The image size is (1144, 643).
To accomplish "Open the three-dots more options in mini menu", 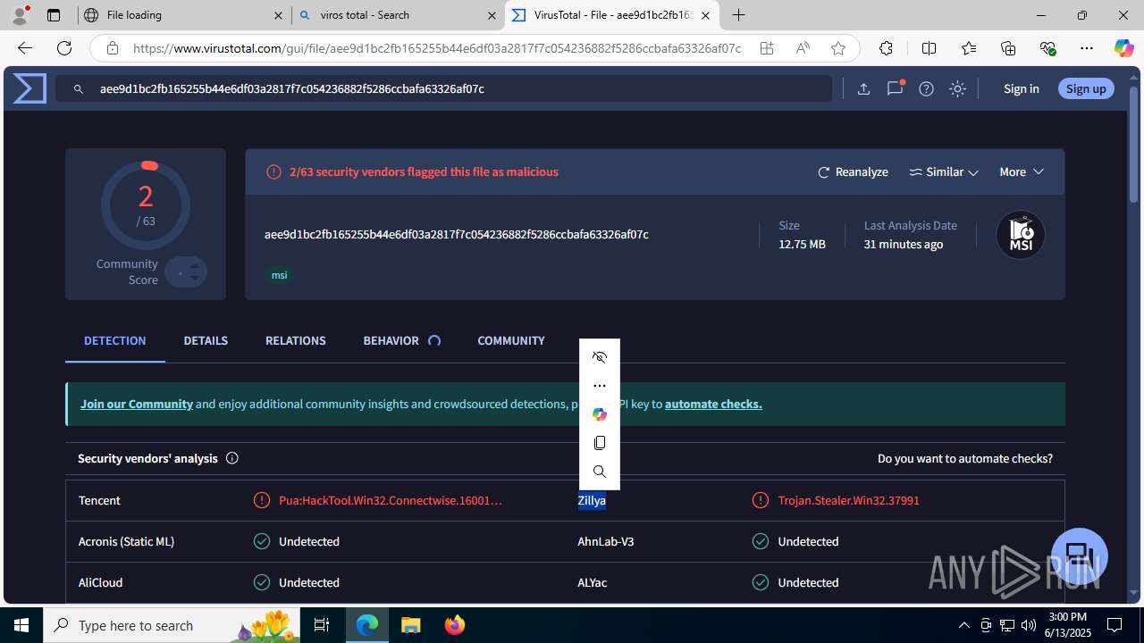I will coord(600,386).
